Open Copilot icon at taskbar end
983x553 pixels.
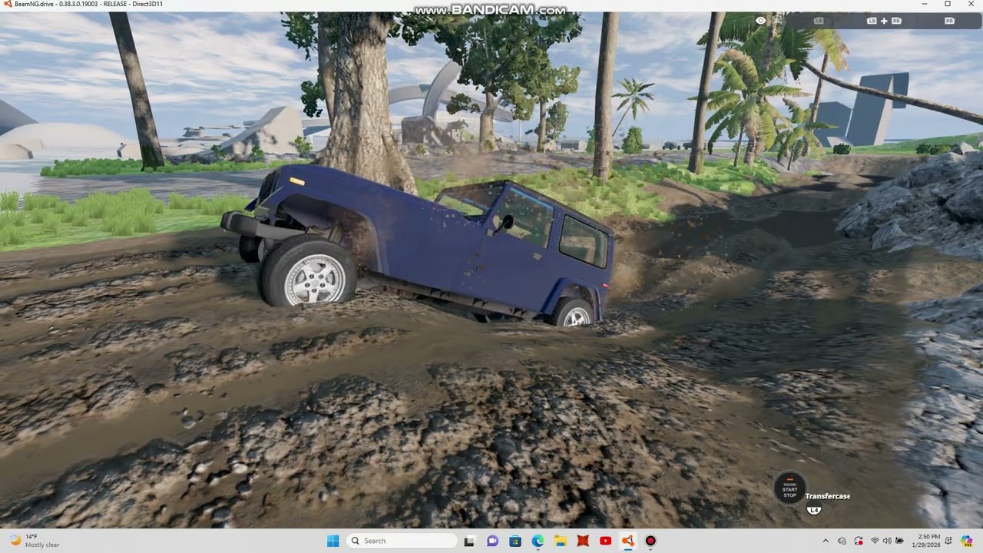coord(968,541)
